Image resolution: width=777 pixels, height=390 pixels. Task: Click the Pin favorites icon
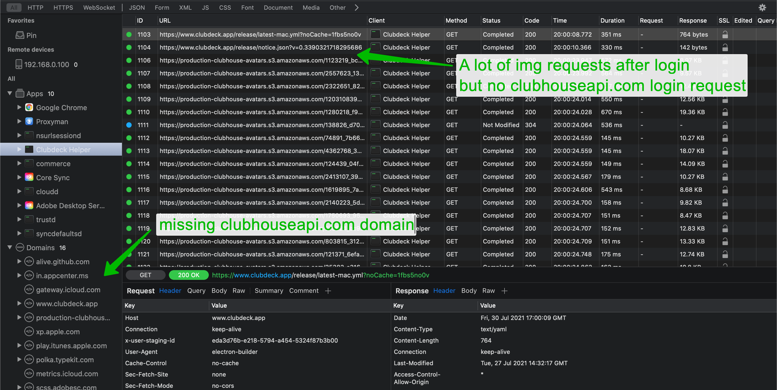pyautogui.click(x=20, y=35)
